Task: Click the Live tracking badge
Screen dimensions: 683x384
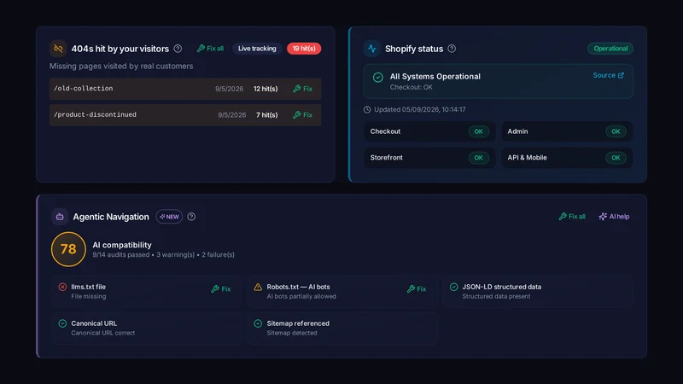Action: point(257,49)
